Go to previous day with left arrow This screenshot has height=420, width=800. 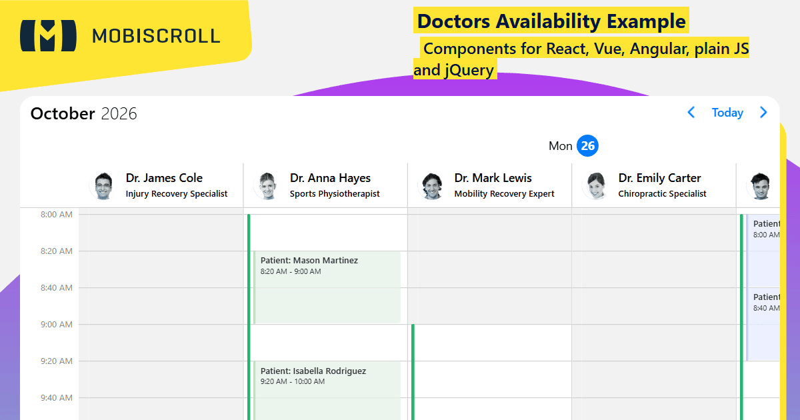[691, 113]
